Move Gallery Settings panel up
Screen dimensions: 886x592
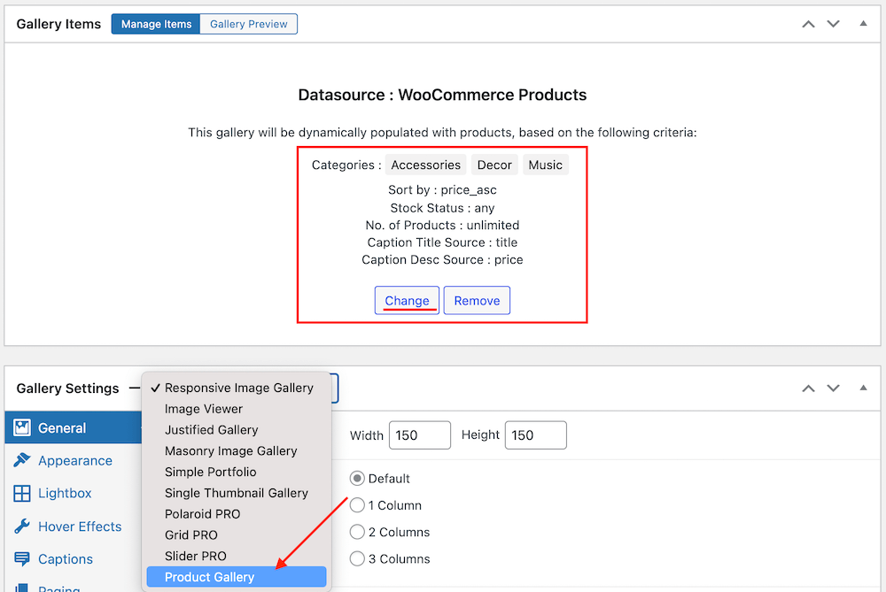coord(809,388)
